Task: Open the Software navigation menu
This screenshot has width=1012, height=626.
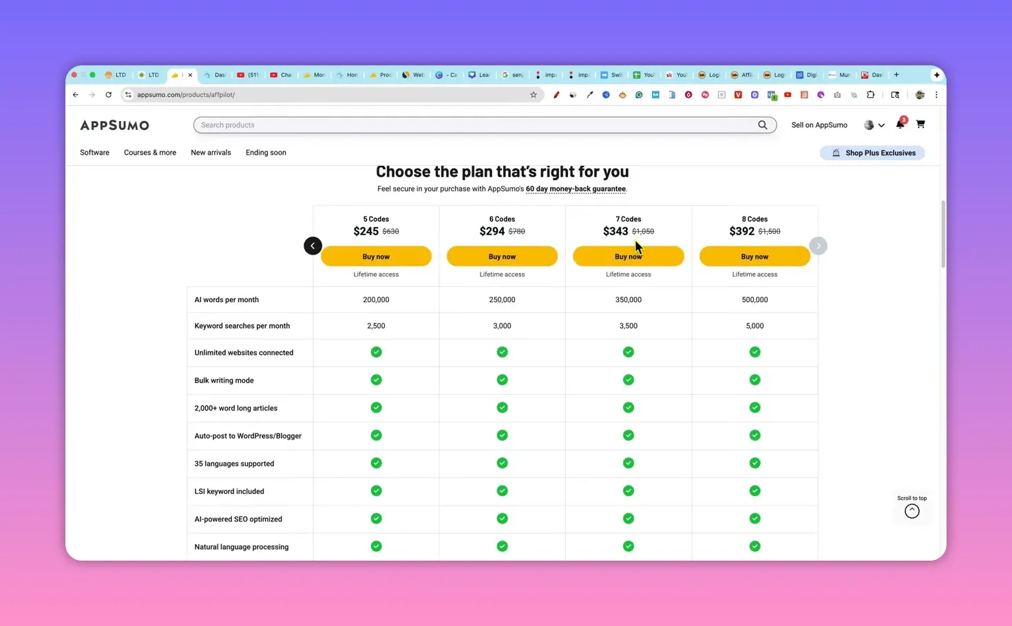Action: [94, 152]
